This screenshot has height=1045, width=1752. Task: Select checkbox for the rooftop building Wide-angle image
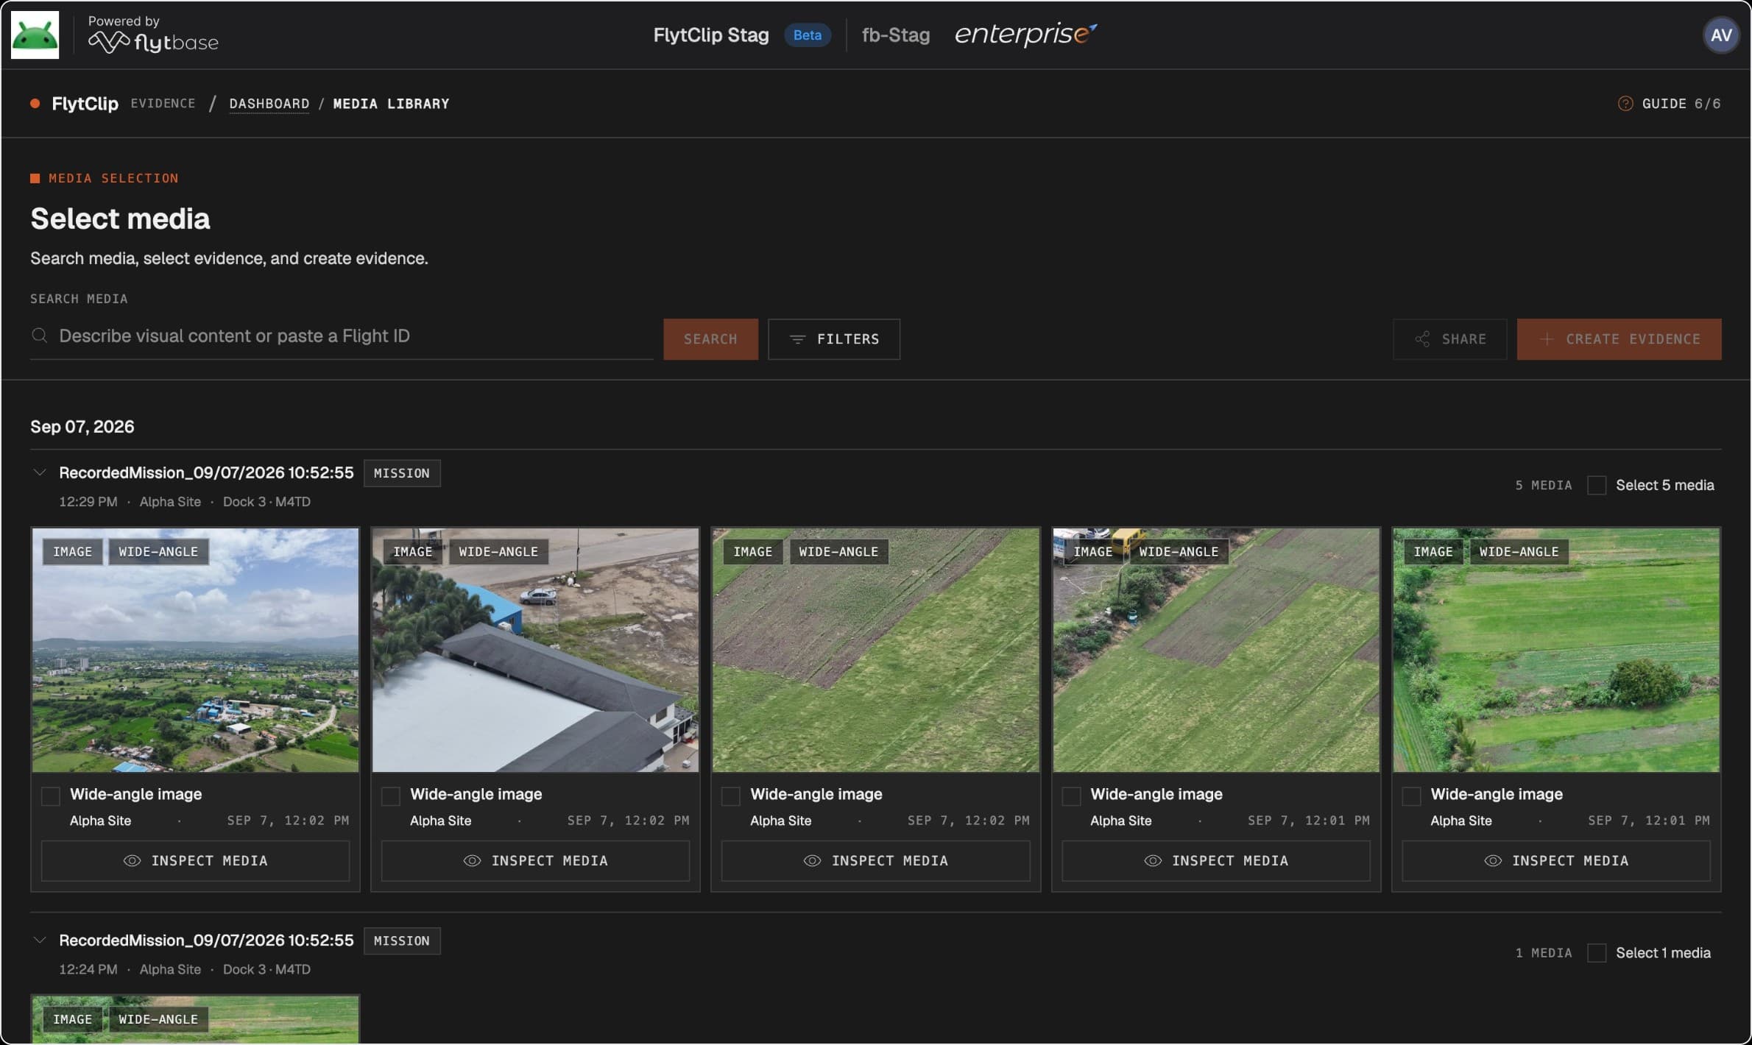[391, 796]
